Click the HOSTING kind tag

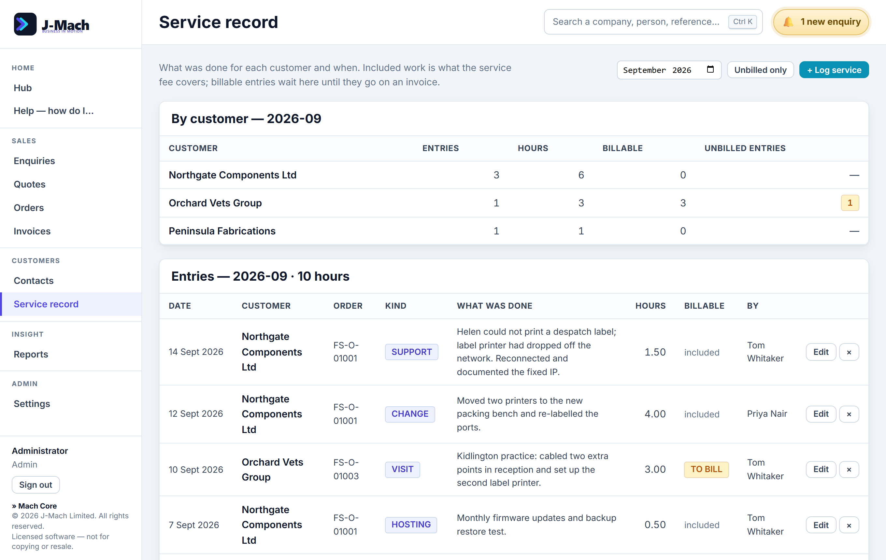[x=411, y=525]
